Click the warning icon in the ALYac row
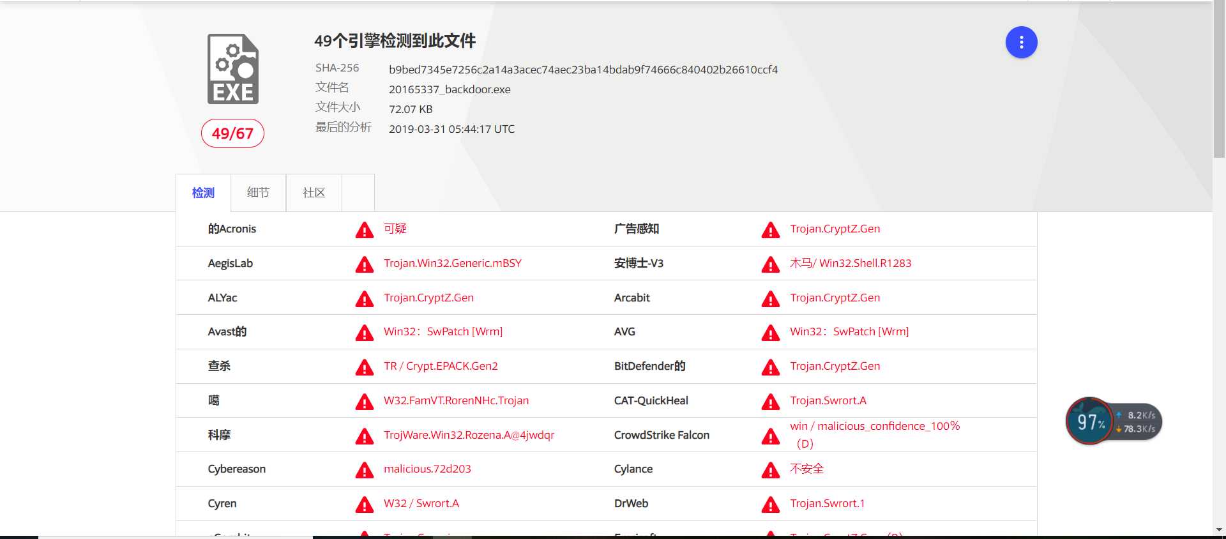 point(364,299)
